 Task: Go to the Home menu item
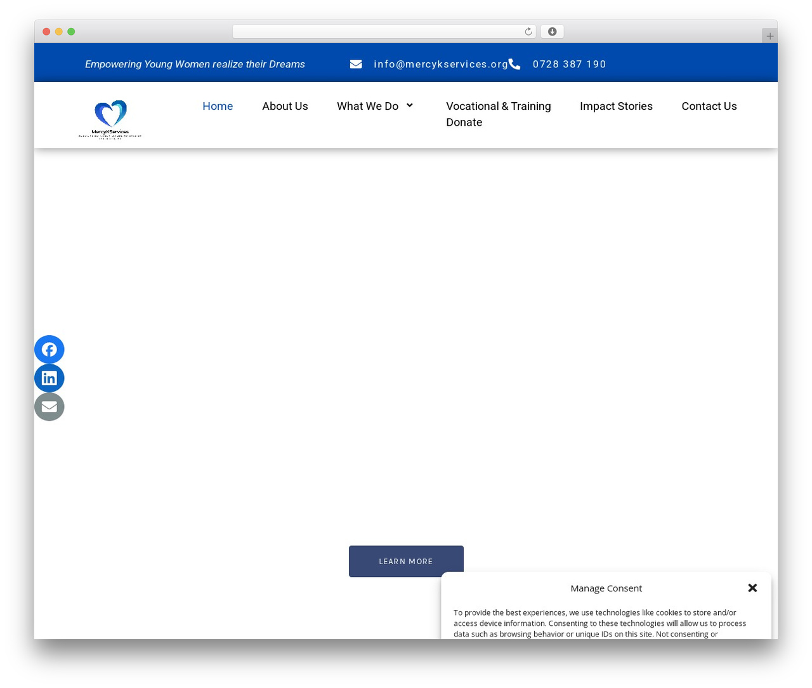218,106
